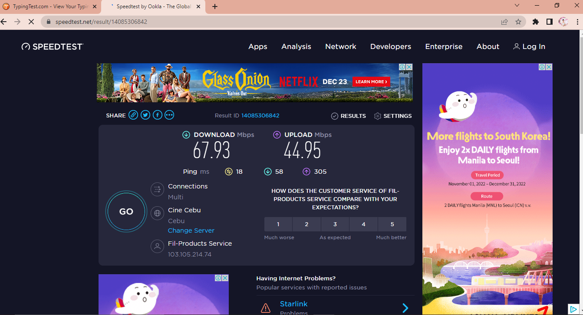The width and height of the screenshot is (583, 315).
Task: Click the download latency icon next to 58
Action: pyautogui.click(x=268, y=172)
